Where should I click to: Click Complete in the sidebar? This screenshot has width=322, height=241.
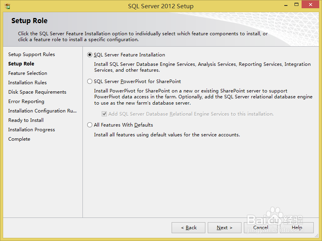pos(19,139)
